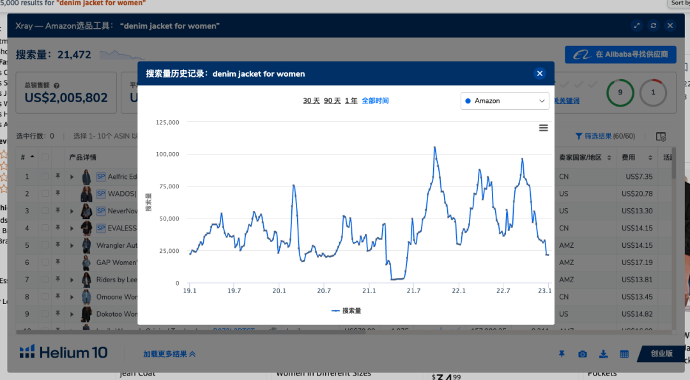Screen dimensions: 690x380
Task: Click the pin icon in bottom toolbar
Action: click(x=562, y=354)
